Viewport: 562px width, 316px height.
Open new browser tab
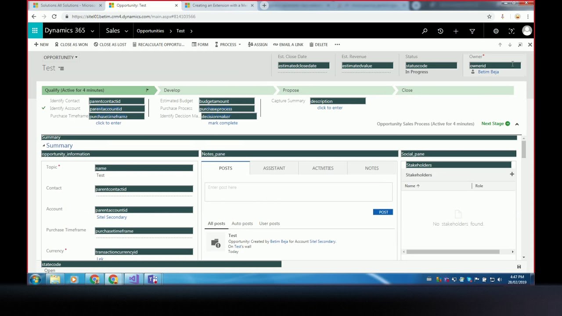point(264,5)
